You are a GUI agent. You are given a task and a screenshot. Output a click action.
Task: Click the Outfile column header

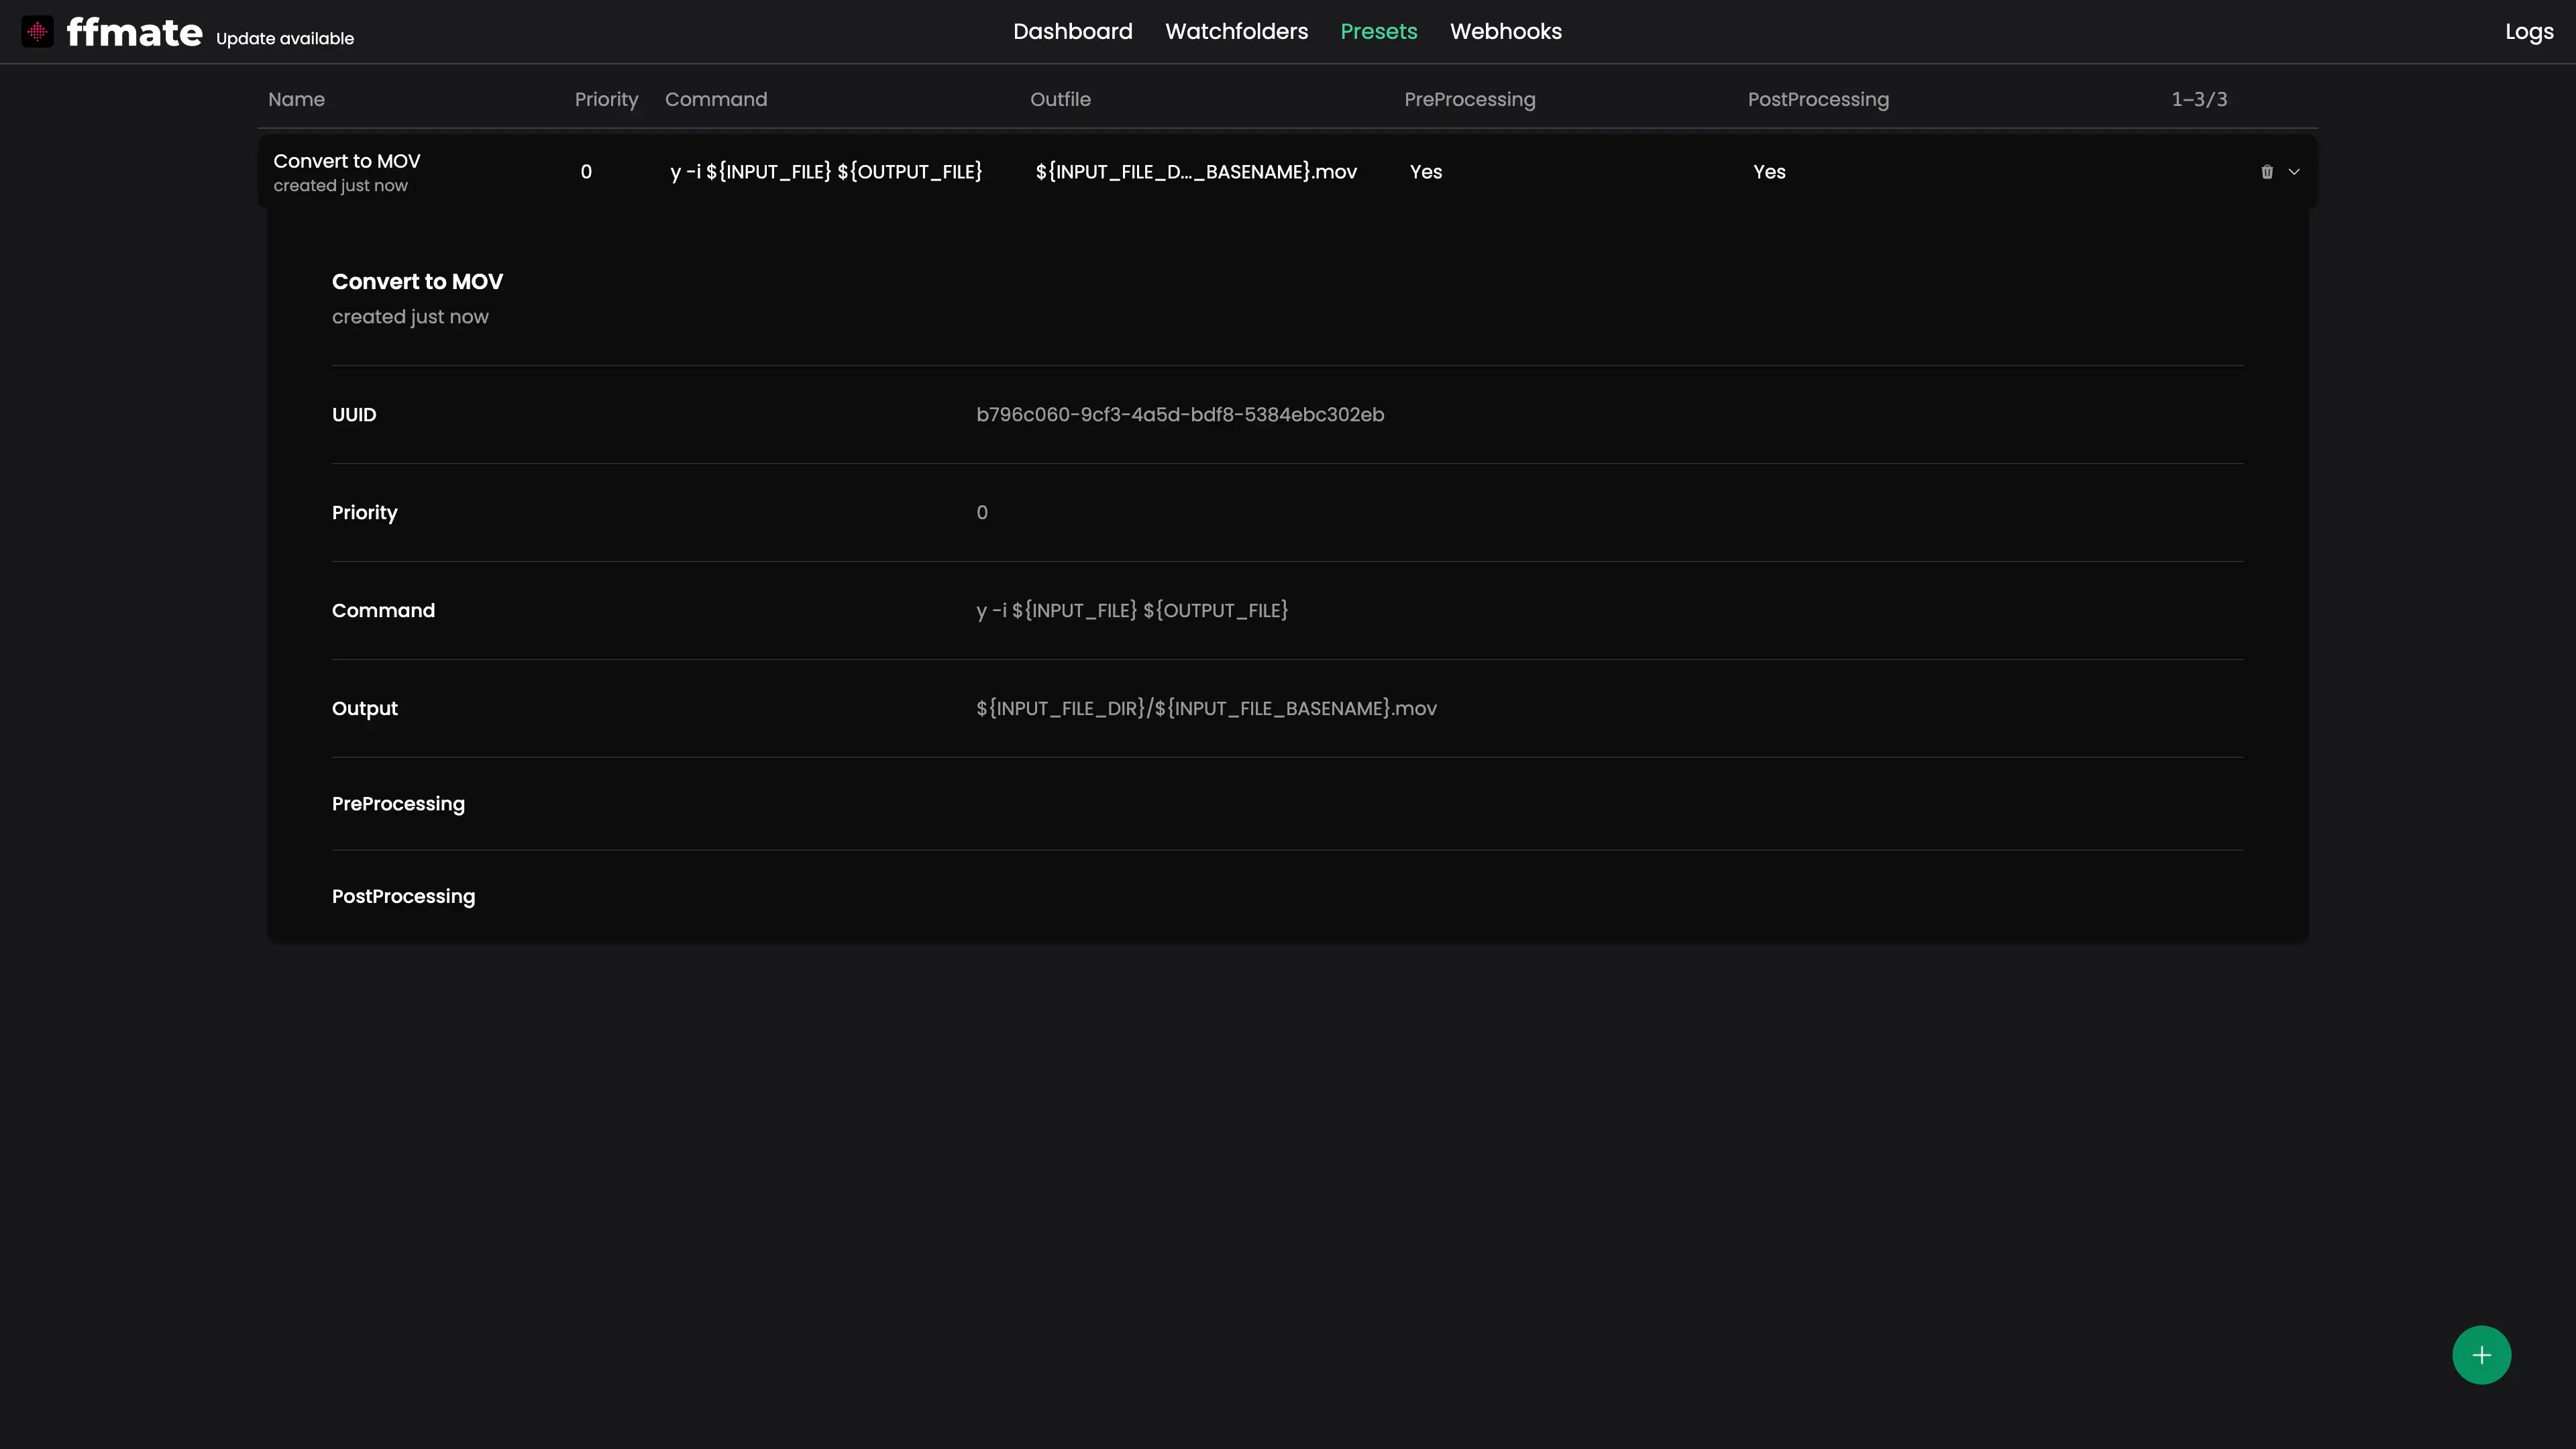click(1060, 100)
